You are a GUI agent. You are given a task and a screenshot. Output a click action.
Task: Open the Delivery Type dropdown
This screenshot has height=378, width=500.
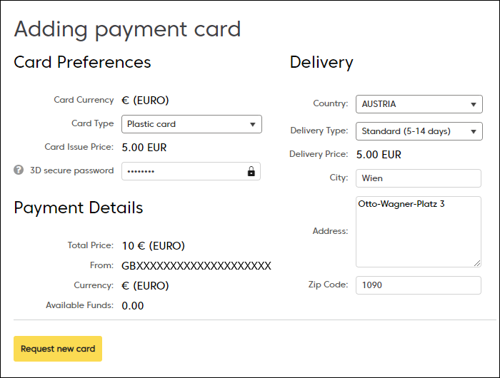419,131
